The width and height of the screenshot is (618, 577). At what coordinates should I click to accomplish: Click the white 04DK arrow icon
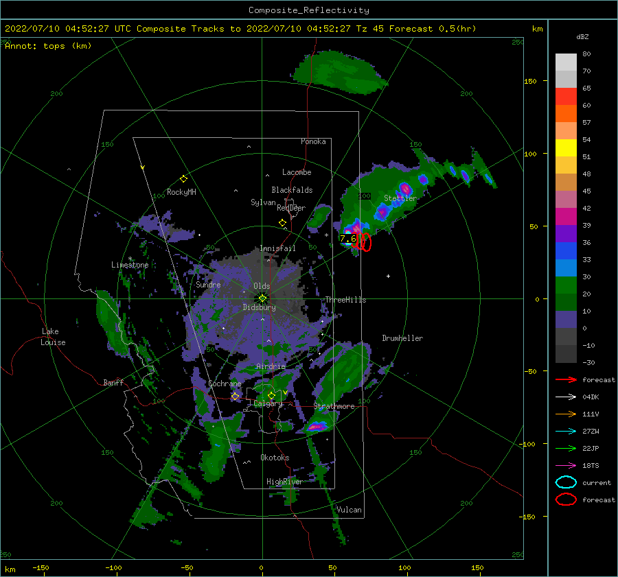(566, 397)
